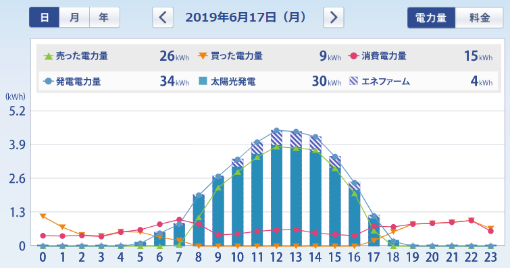
Task: Click the sold-power triangle point at hour 9
Action: coord(218,188)
